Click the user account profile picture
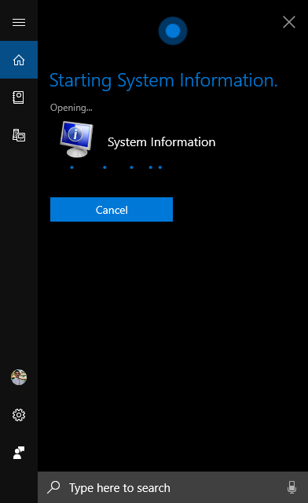Screen dimensions: 308x503 tap(19, 377)
